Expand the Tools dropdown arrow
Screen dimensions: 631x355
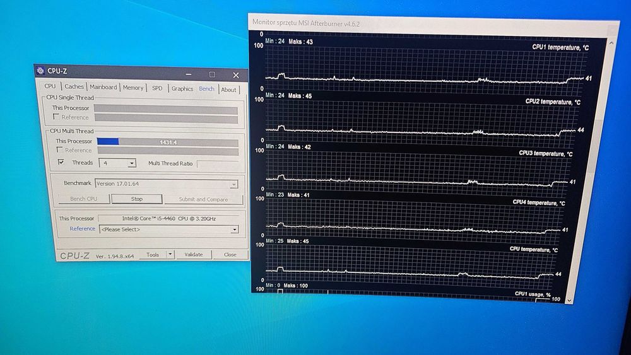[x=170, y=255]
